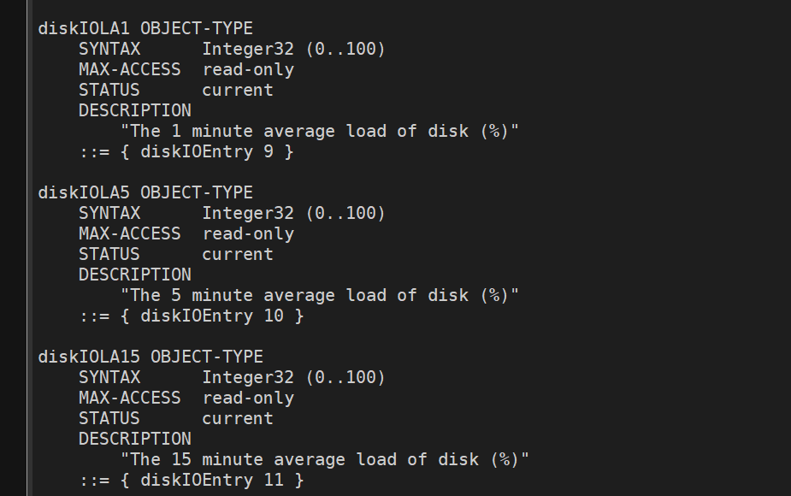The height and width of the screenshot is (496, 791).
Task: Click the MAX-ACCESS keyword under diskIOLA15
Action: tap(130, 398)
